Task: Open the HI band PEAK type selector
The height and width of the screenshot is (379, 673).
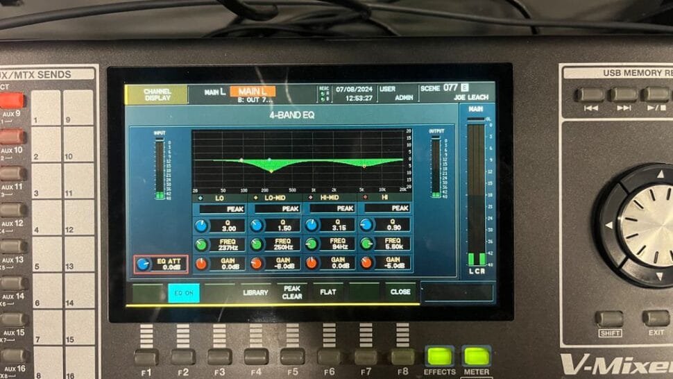Action: [387, 208]
